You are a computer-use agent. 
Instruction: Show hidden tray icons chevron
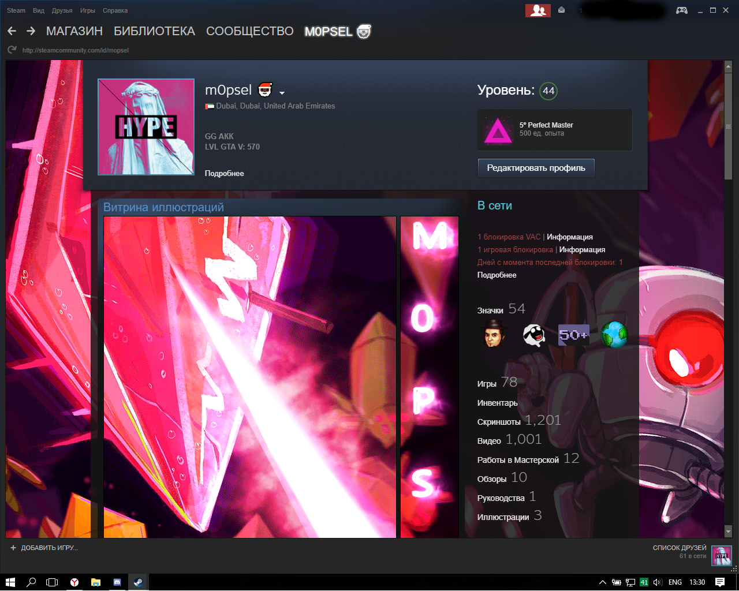coord(602,582)
